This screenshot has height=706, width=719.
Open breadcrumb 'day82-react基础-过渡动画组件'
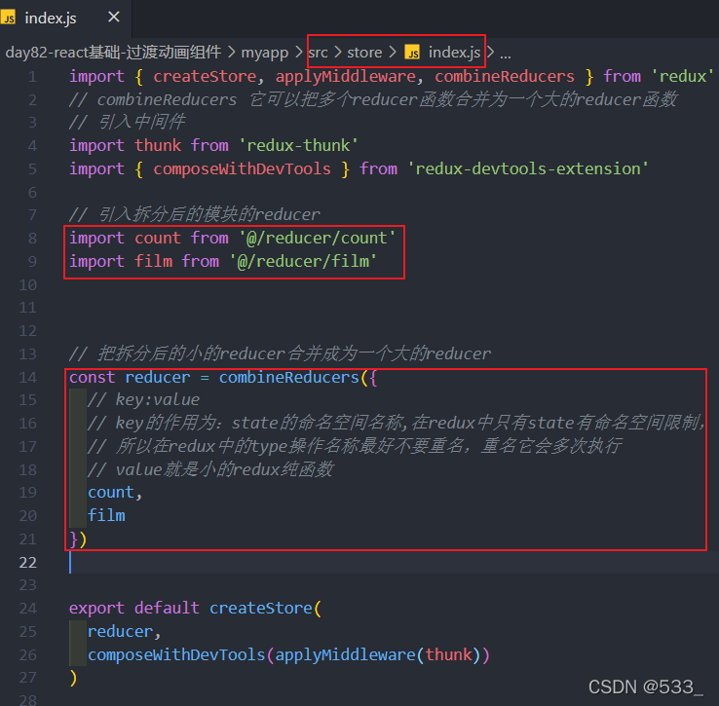[x=113, y=53]
